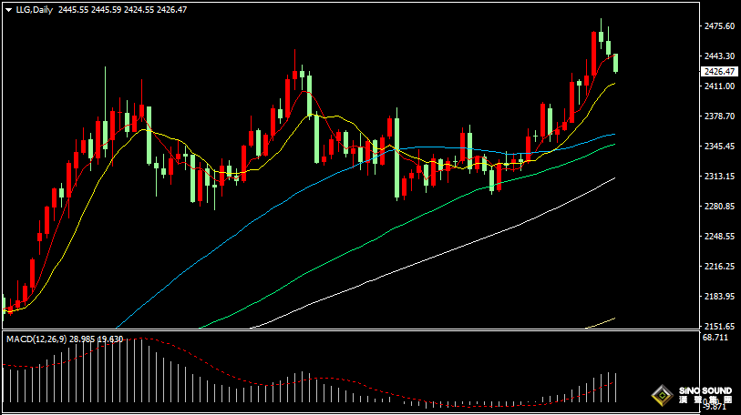Viewport: 741px width, 415px height.
Task: Click the yellow moving average at right end
Action: coord(611,84)
